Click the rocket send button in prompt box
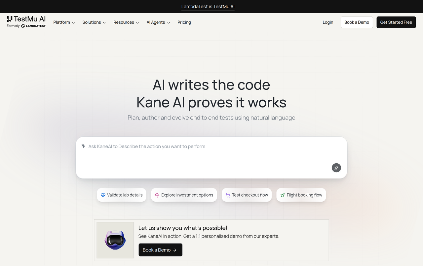 336,168
